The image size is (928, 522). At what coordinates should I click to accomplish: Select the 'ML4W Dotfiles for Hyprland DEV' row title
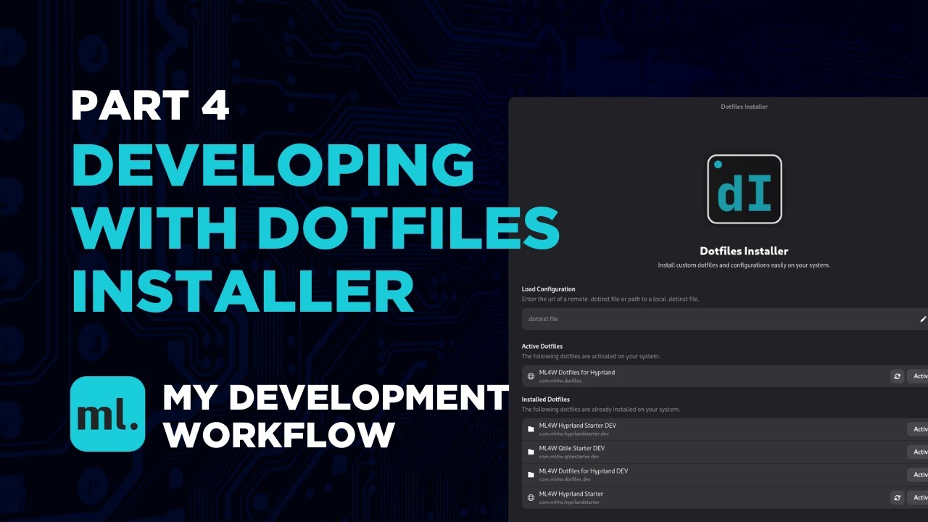click(584, 471)
